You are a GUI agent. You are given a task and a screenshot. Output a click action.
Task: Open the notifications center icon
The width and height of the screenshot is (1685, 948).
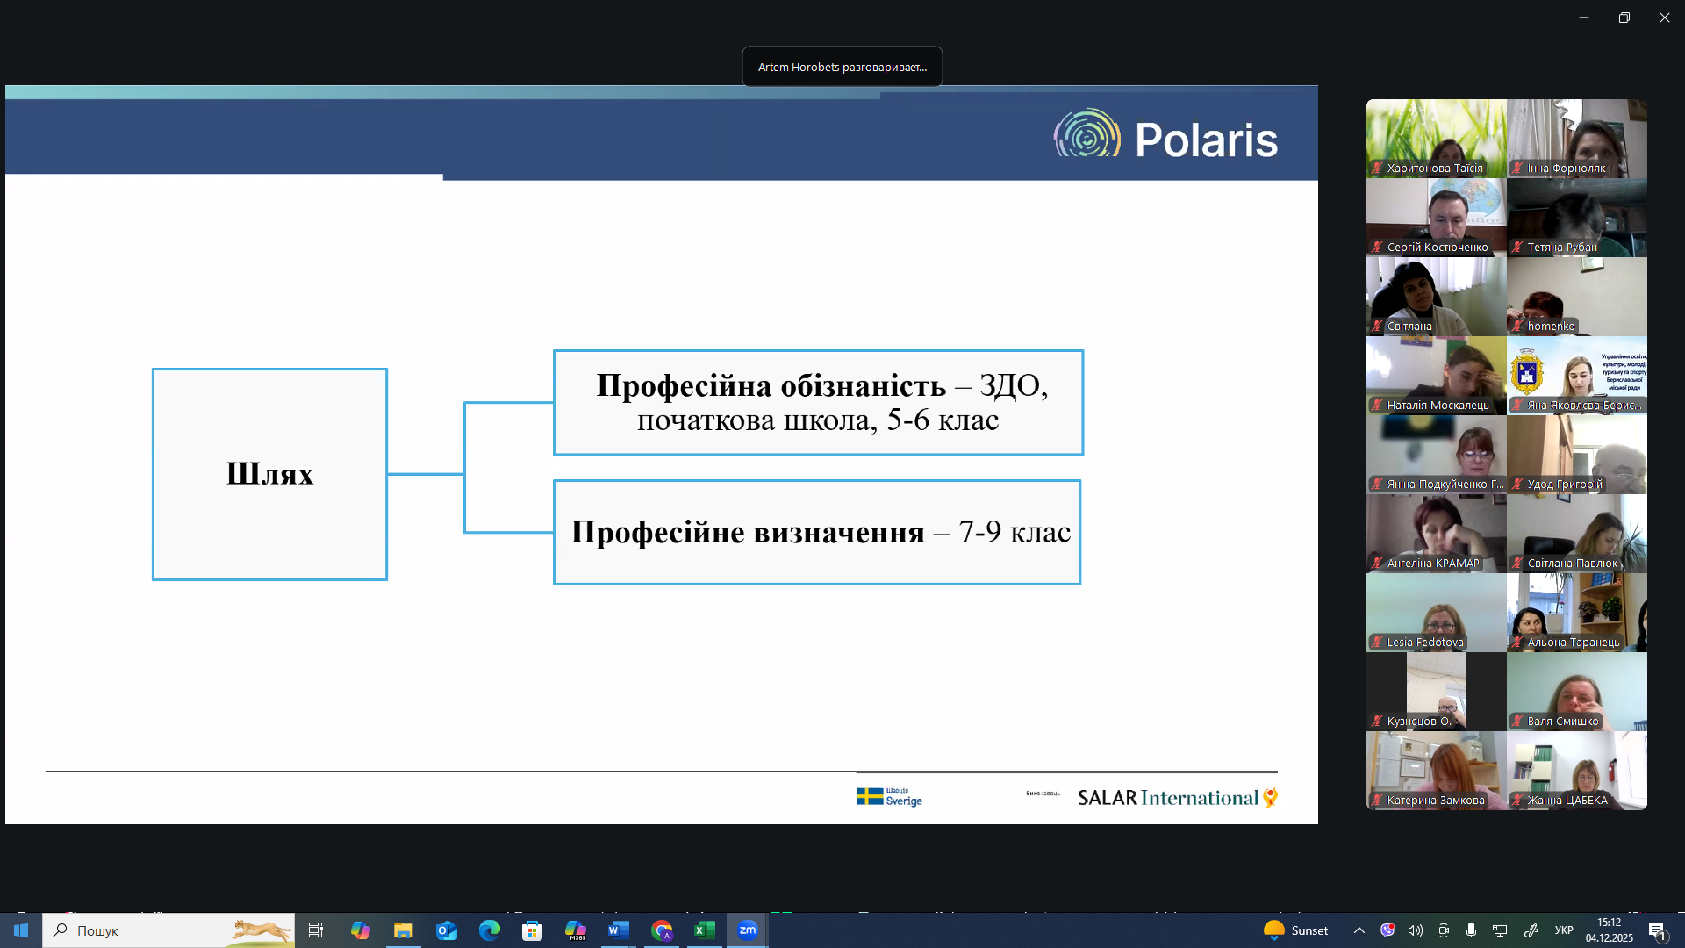coord(1658,930)
